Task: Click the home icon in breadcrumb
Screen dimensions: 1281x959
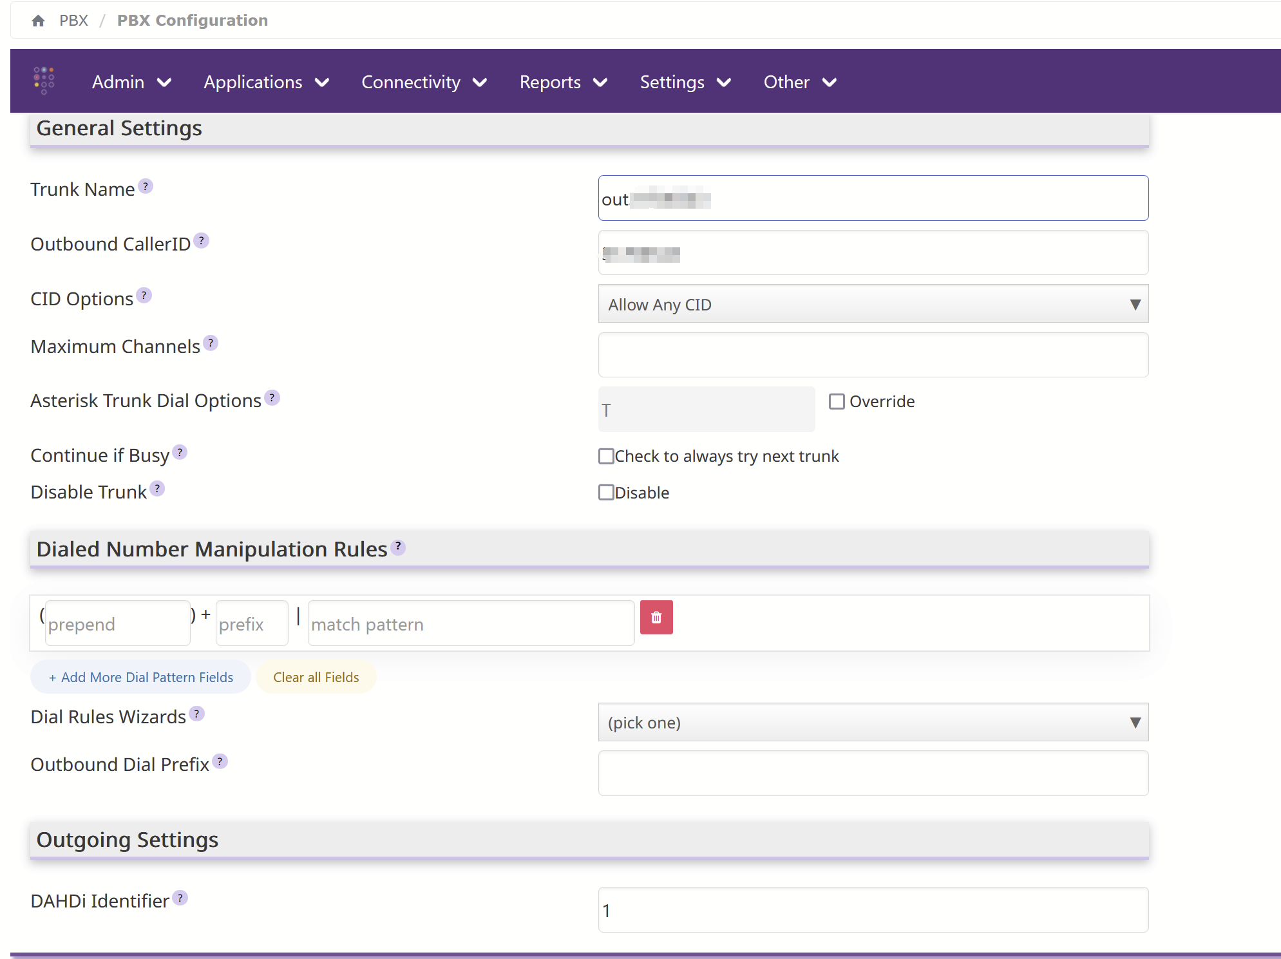Action: pyautogui.click(x=38, y=21)
